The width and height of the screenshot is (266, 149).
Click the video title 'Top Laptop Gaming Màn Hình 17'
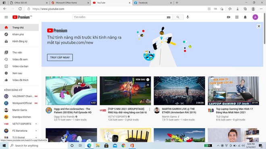pyautogui.click(x=234, y=110)
